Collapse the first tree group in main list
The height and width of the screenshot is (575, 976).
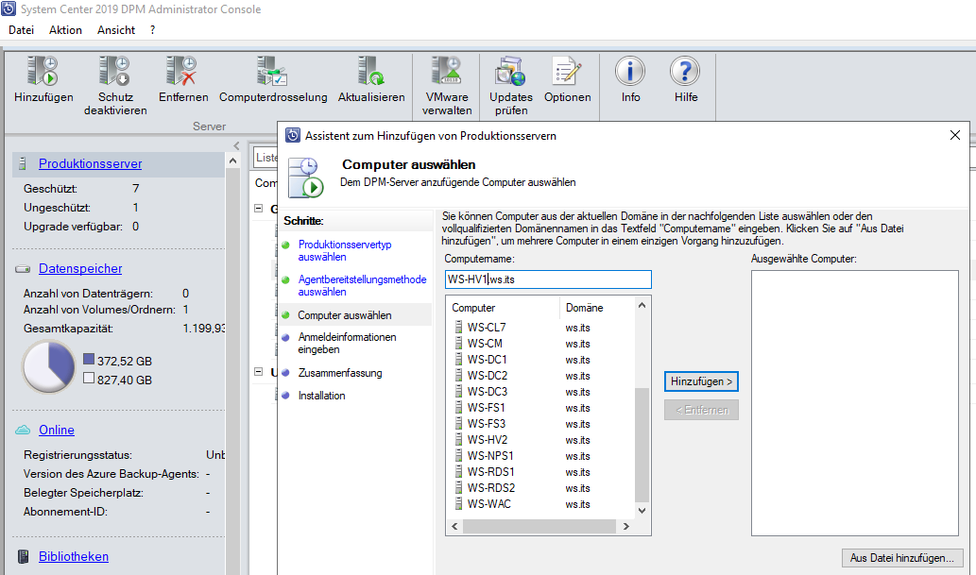pyautogui.click(x=259, y=209)
